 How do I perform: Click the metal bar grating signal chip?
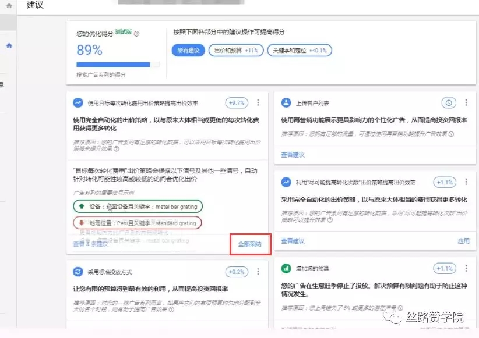click(138, 207)
